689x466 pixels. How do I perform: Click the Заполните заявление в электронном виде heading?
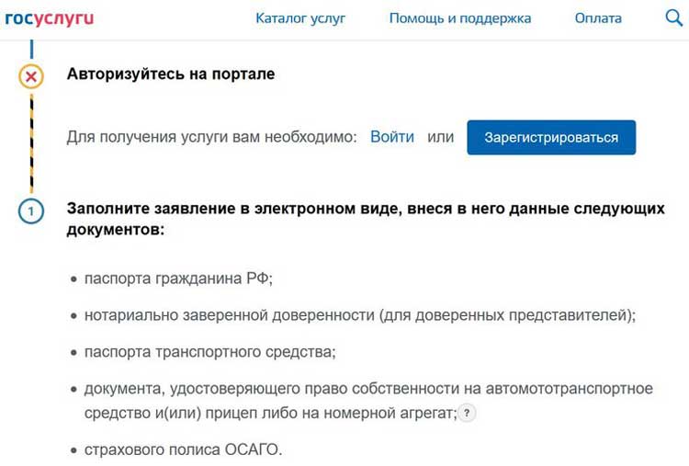click(x=366, y=219)
